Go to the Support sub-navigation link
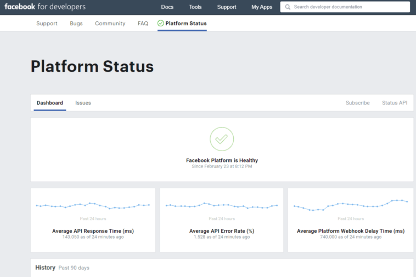Image resolution: width=416 pixels, height=277 pixels. pyautogui.click(x=47, y=24)
